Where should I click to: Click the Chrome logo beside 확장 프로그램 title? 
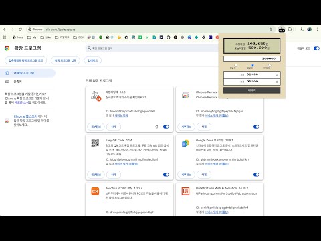[7, 48]
